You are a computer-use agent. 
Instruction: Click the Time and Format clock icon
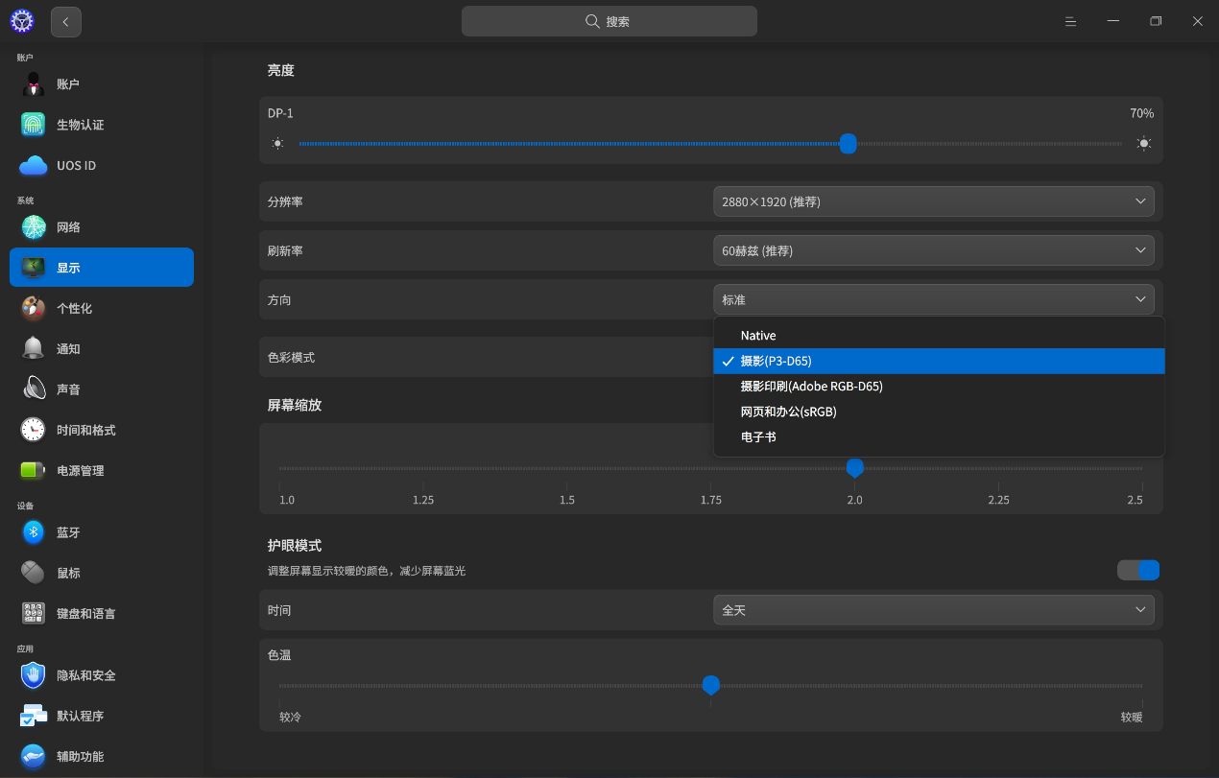(x=34, y=430)
